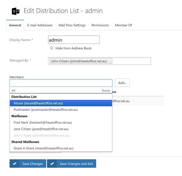
Task: Click Shared Mailboxes group header
Action: tap(25, 142)
